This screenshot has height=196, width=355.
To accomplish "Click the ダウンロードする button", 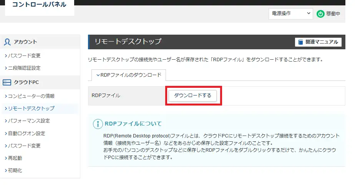I will point(192,95).
